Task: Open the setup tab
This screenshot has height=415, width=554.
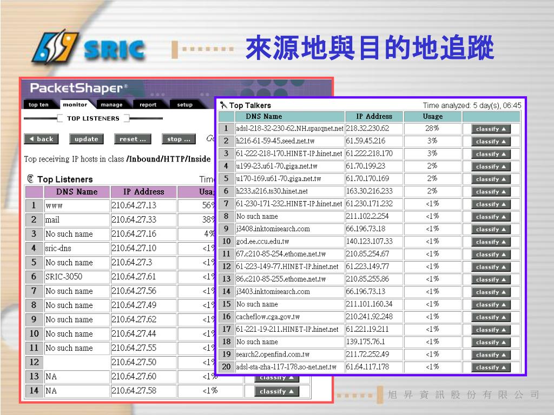Action: (184, 104)
